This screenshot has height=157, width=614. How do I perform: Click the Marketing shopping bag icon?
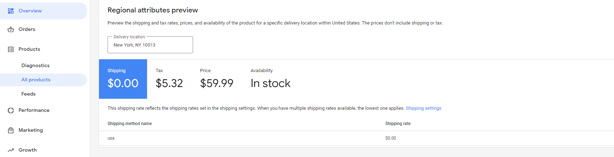tap(11, 130)
